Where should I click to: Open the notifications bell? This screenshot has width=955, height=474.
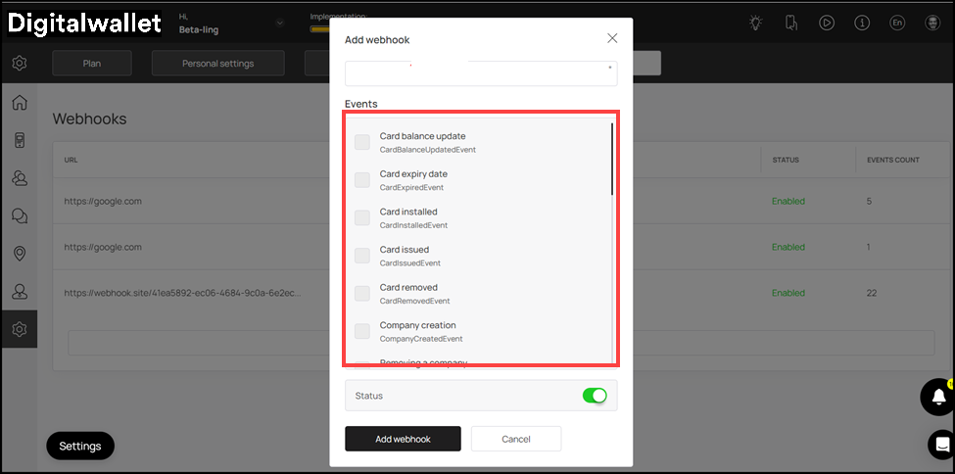coord(938,397)
